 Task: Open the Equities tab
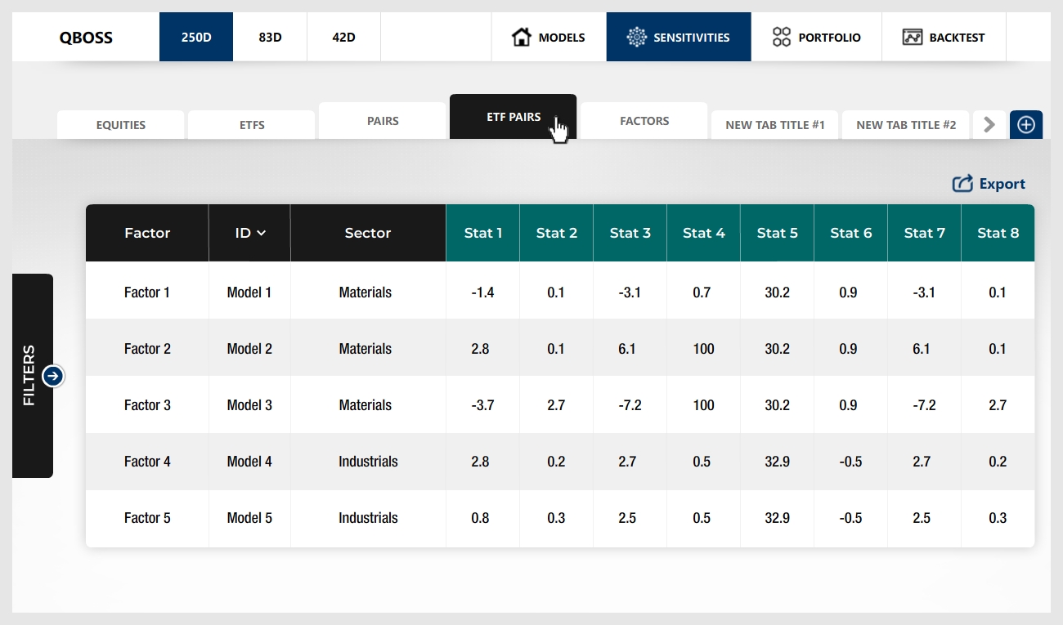121,125
